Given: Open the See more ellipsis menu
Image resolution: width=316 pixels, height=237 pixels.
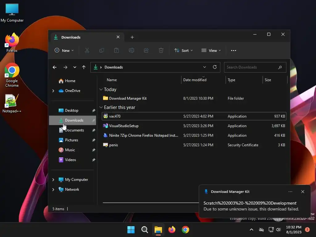Looking at the screenshot, I should click(x=234, y=50).
